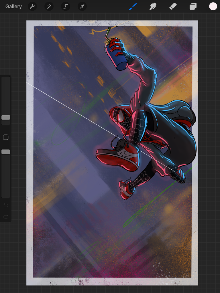Open the Layers panel
Image resolution: width=220 pixels, height=293 pixels.
193,6
